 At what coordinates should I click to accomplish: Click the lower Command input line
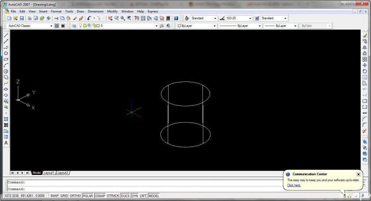click(145, 189)
